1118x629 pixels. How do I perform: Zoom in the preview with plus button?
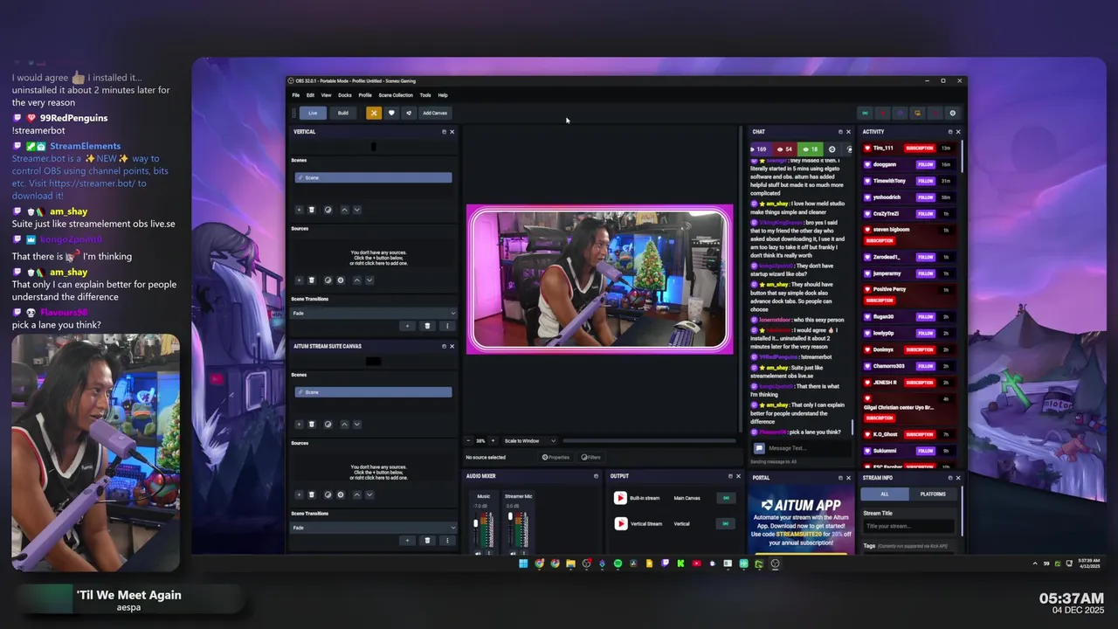coord(493,440)
